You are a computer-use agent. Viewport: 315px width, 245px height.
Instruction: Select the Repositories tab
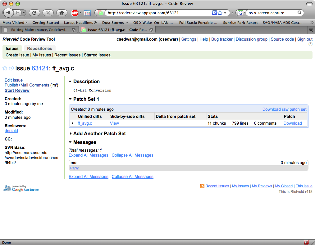[39, 48]
